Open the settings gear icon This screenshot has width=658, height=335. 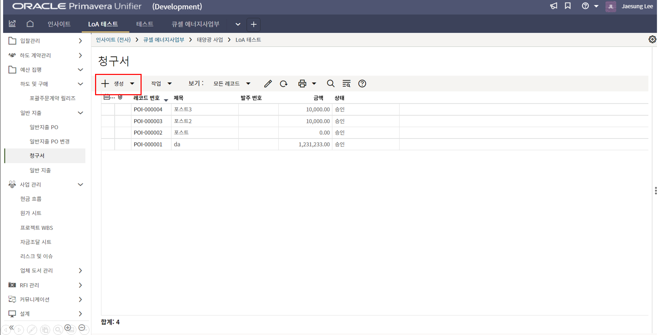click(652, 40)
